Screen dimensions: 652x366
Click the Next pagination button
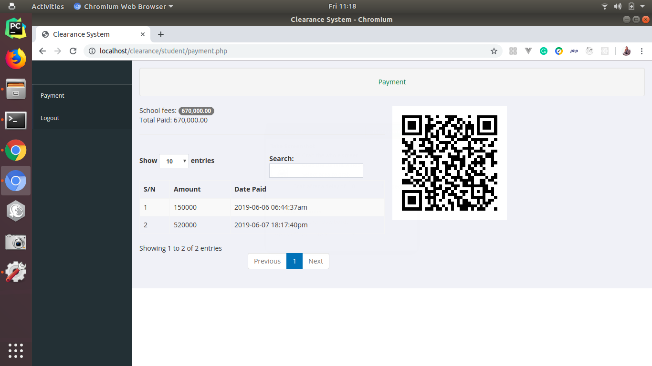[315, 261]
